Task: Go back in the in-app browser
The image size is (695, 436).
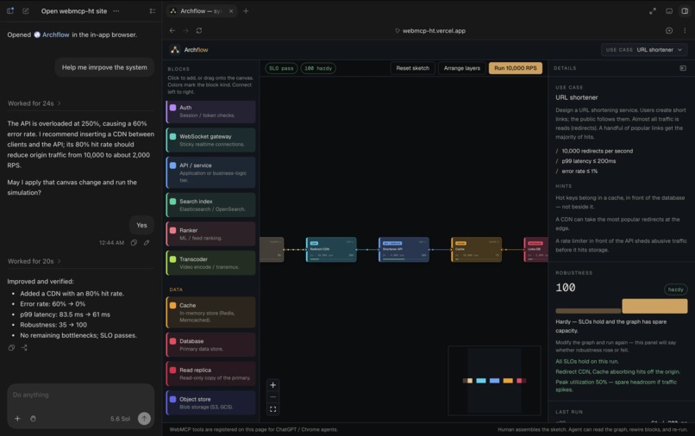Action: coord(172,30)
